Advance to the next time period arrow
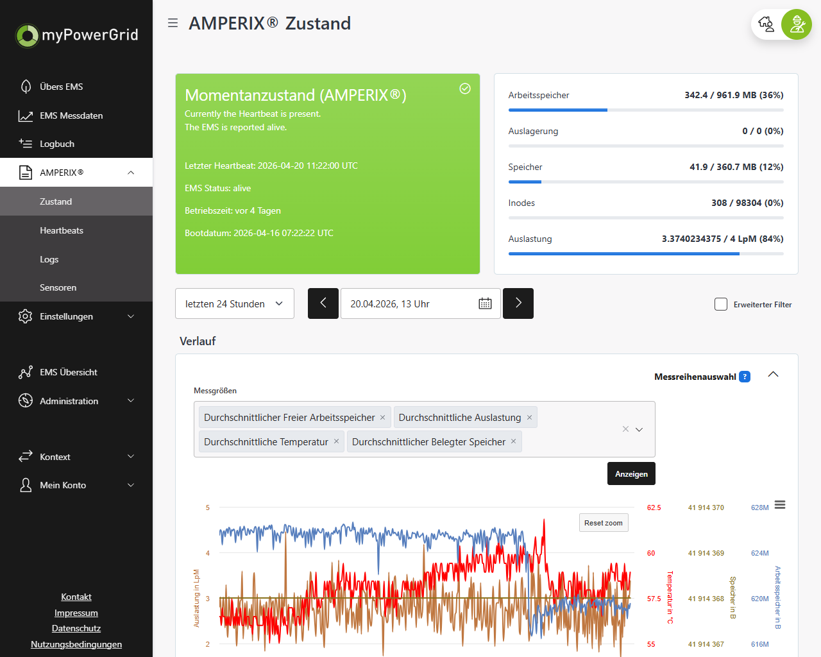The width and height of the screenshot is (821, 657). (518, 303)
